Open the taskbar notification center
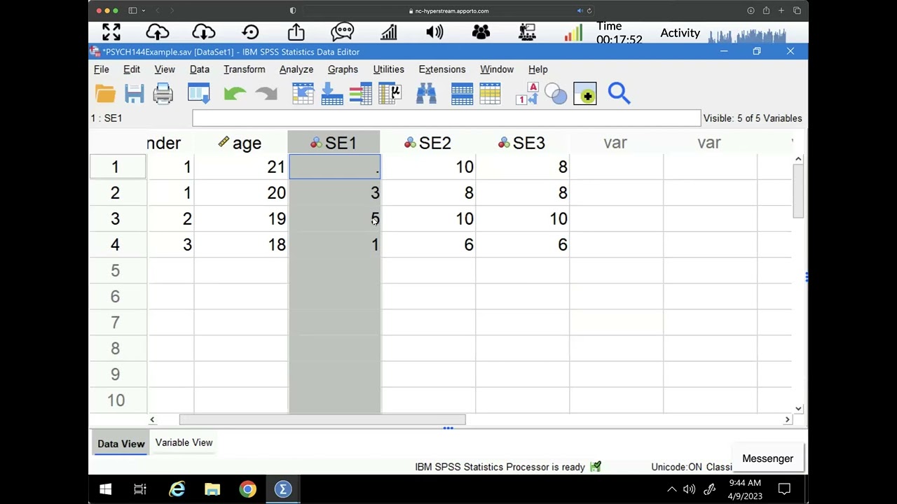This screenshot has width=897, height=504. pyautogui.click(x=784, y=489)
